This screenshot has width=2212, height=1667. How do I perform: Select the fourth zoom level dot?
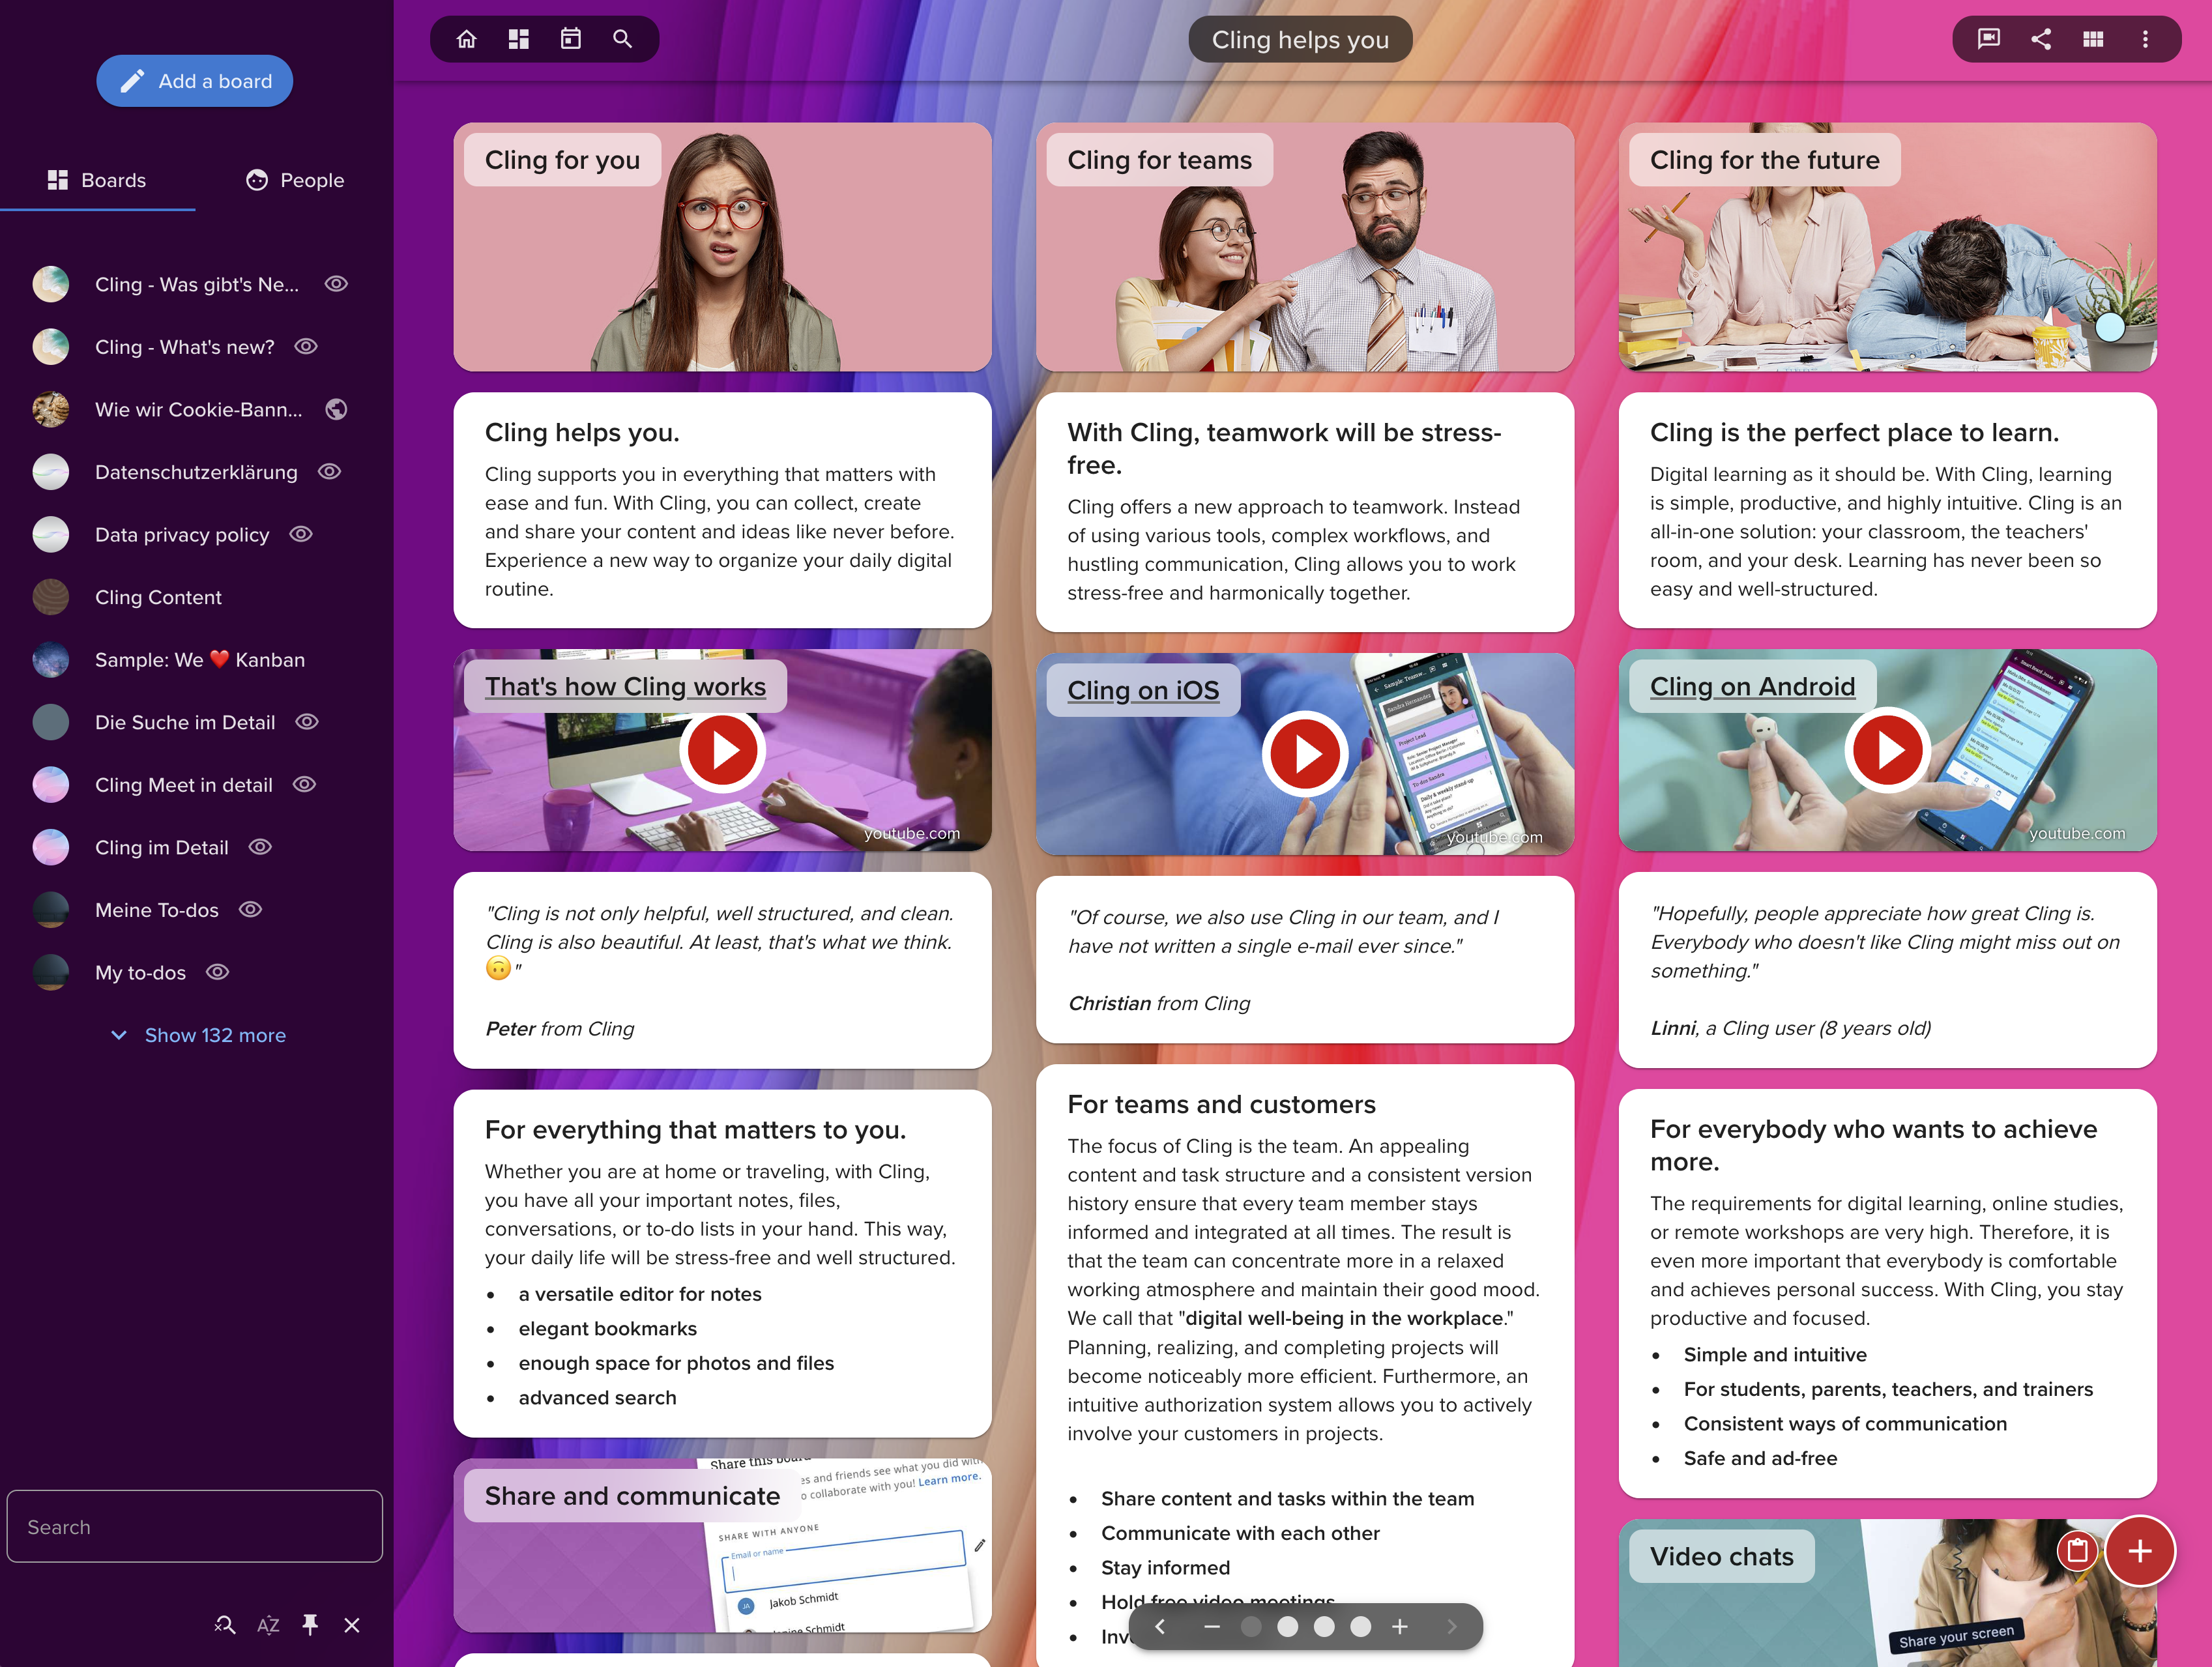point(1360,1627)
